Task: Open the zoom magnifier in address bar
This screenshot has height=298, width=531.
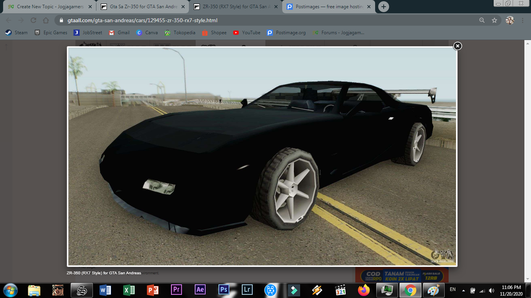Action: 482,20
